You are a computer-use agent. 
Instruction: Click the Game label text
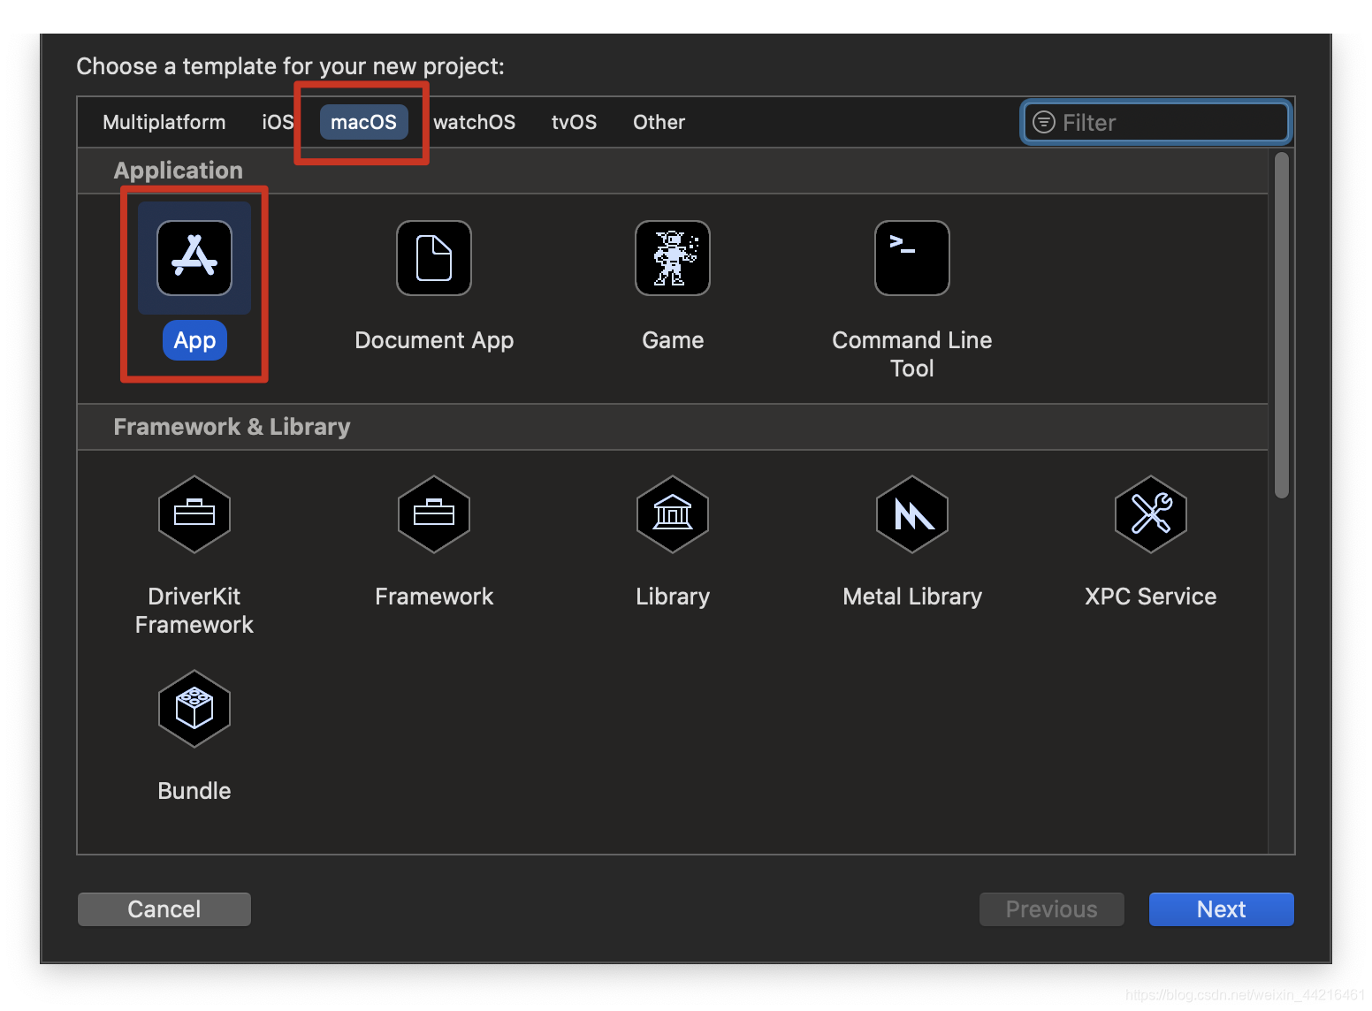[x=673, y=340]
